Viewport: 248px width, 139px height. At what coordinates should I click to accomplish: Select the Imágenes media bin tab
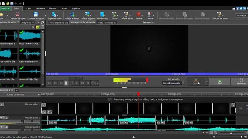coord(28,23)
